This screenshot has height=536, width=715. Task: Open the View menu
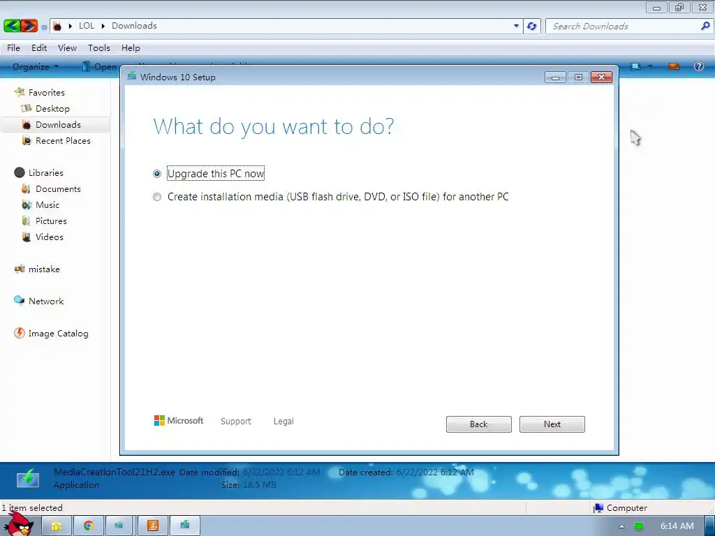coord(67,48)
